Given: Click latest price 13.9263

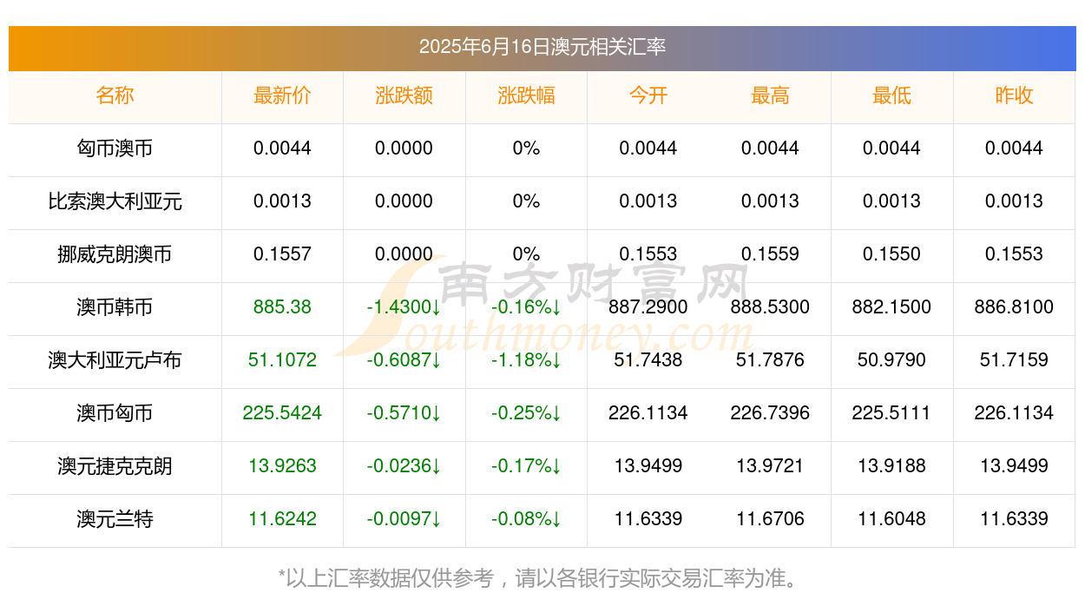Looking at the screenshot, I should pyautogui.click(x=282, y=466).
